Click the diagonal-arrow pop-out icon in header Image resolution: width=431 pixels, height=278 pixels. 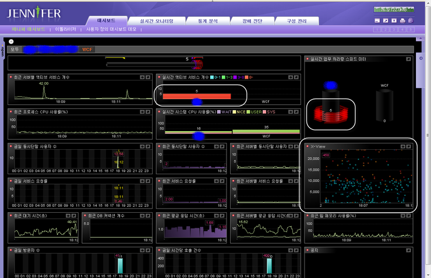click(386, 20)
